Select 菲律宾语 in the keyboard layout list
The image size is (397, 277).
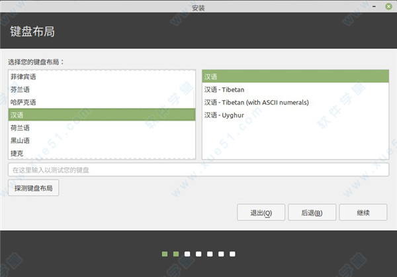tap(23, 77)
